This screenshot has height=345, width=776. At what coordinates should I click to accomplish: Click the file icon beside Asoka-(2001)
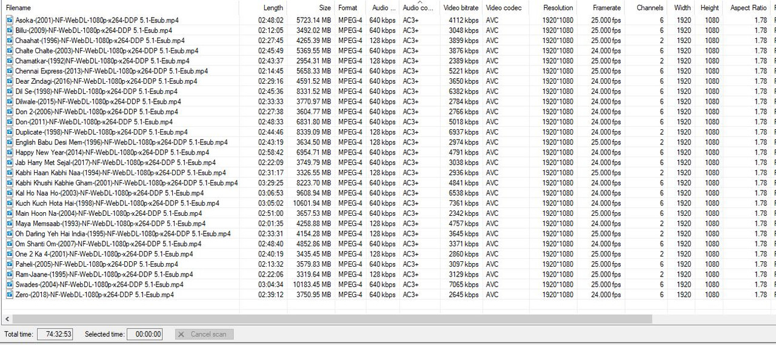[x=10, y=20]
